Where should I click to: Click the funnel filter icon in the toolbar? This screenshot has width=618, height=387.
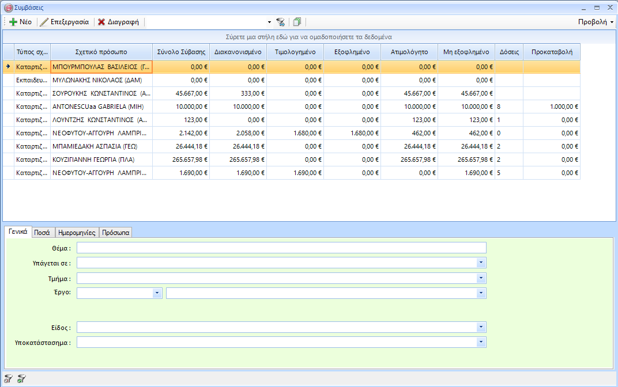click(x=280, y=22)
